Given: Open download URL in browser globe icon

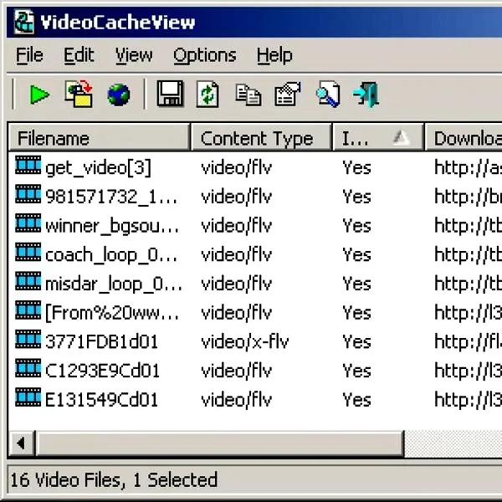Looking at the screenshot, I should coord(119,95).
